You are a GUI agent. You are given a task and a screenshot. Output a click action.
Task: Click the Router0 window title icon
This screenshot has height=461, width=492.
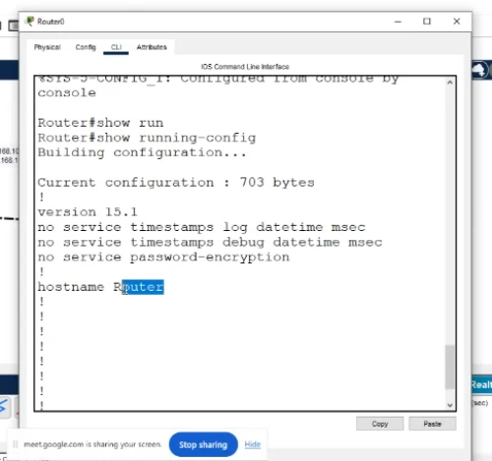click(x=30, y=22)
